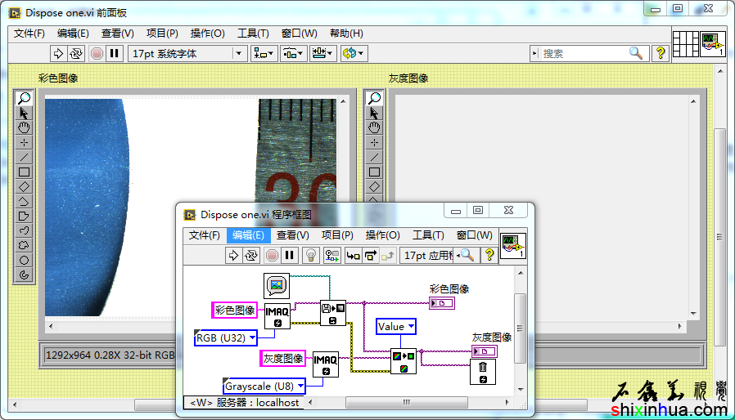
Task: Select the Polygon tool in 彩色图像 palette
Action: point(24,216)
